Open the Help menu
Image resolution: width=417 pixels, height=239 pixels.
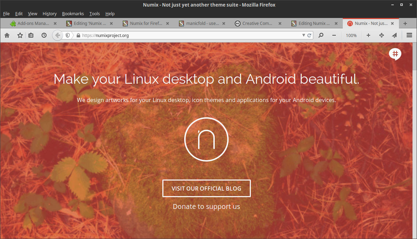(x=110, y=13)
